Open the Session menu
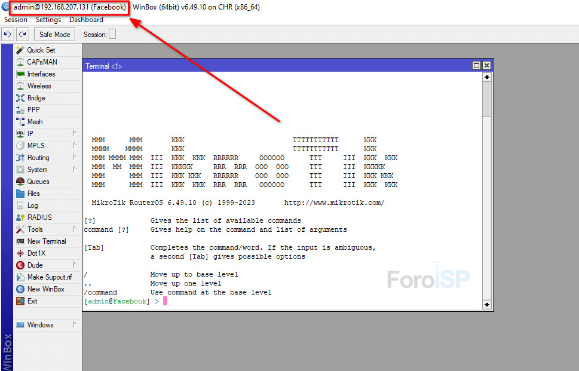 [16, 20]
